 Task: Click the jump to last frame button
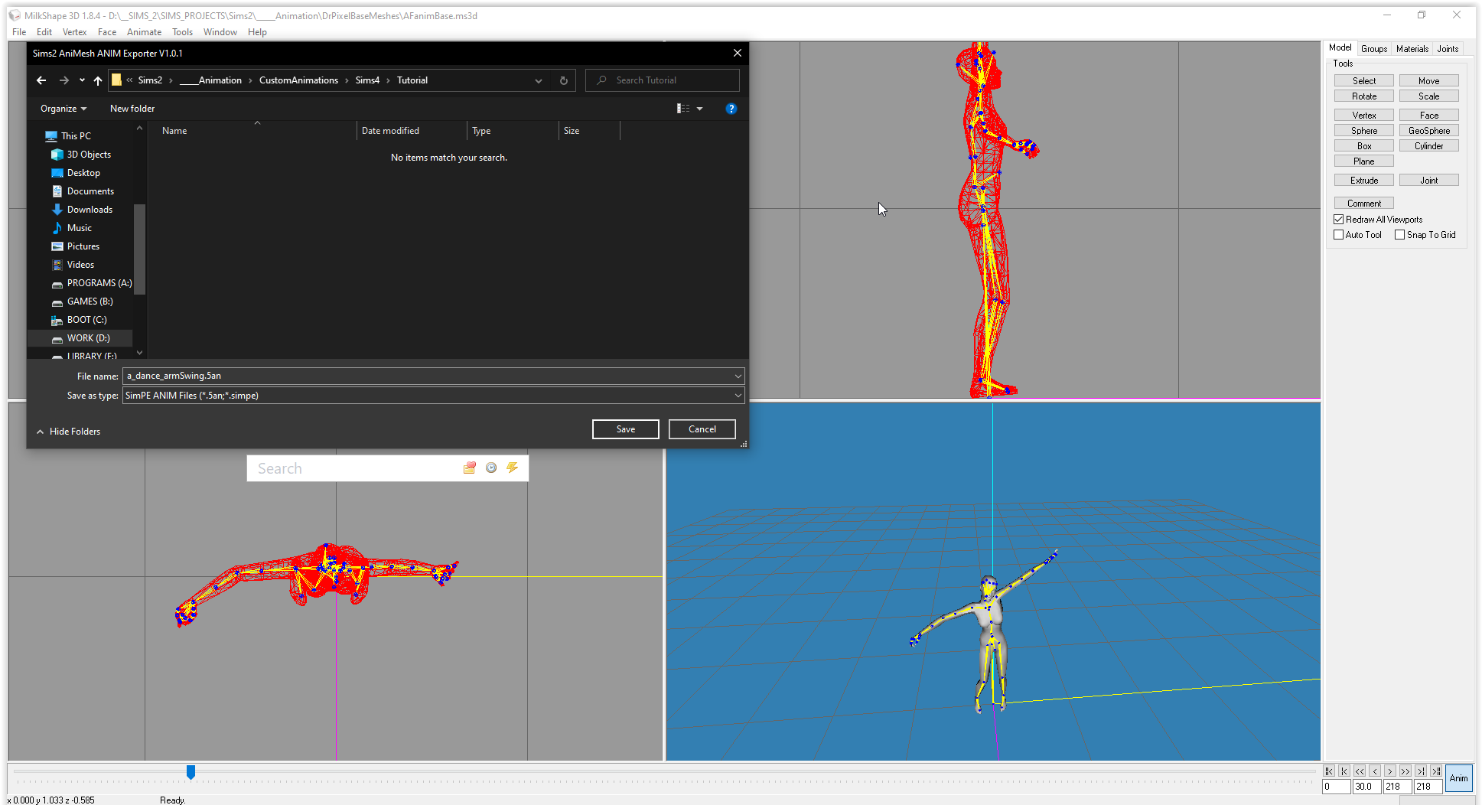(x=1436, y=771)
